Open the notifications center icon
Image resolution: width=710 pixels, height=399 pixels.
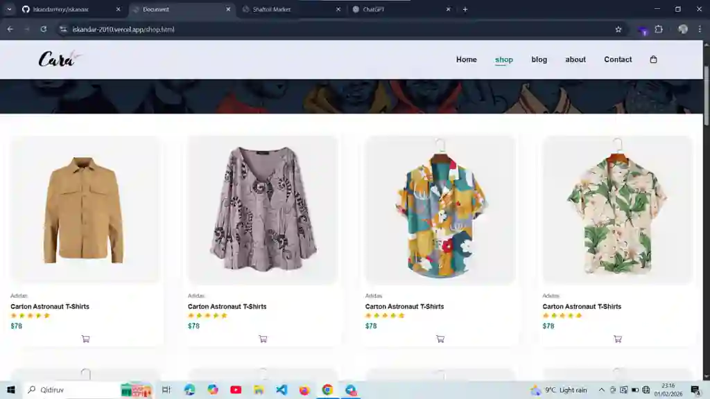pyautogui.click(x=696, y=389)
